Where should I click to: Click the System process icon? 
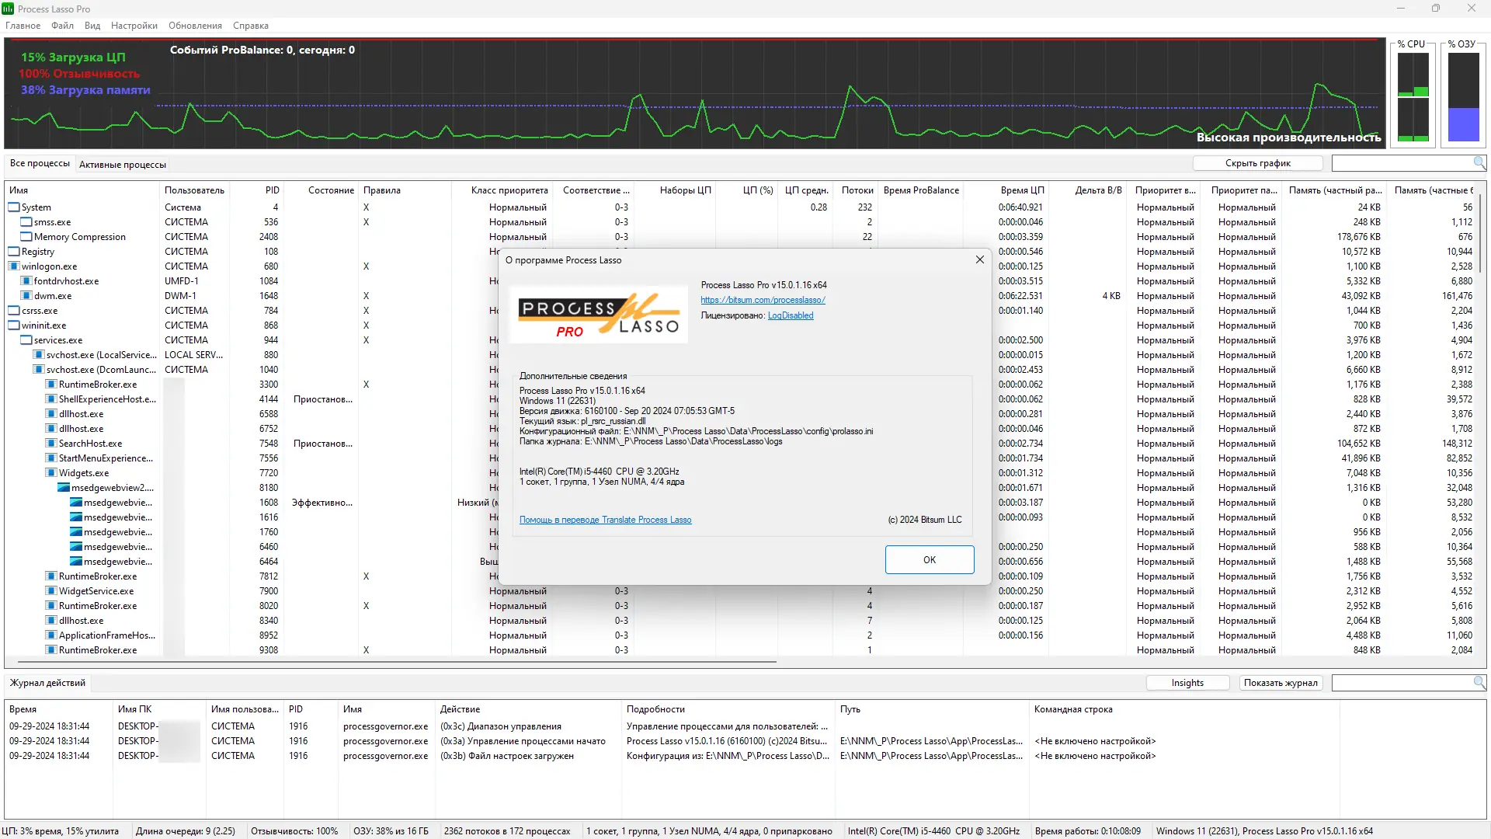click(14, 207)
